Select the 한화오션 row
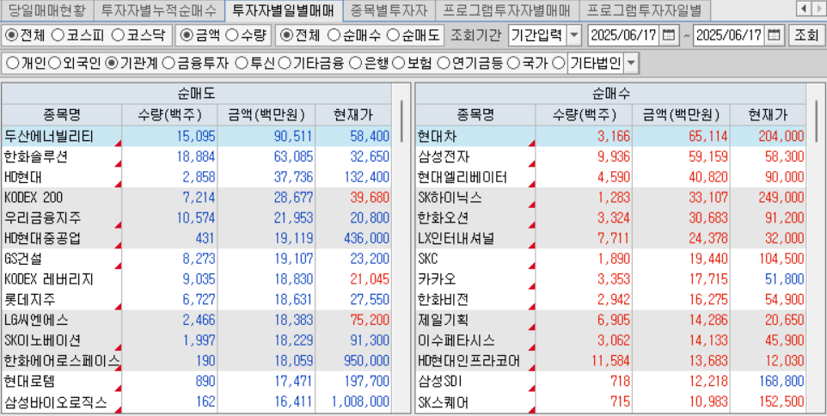Screen dimensions: 827x416 point(610,218)
